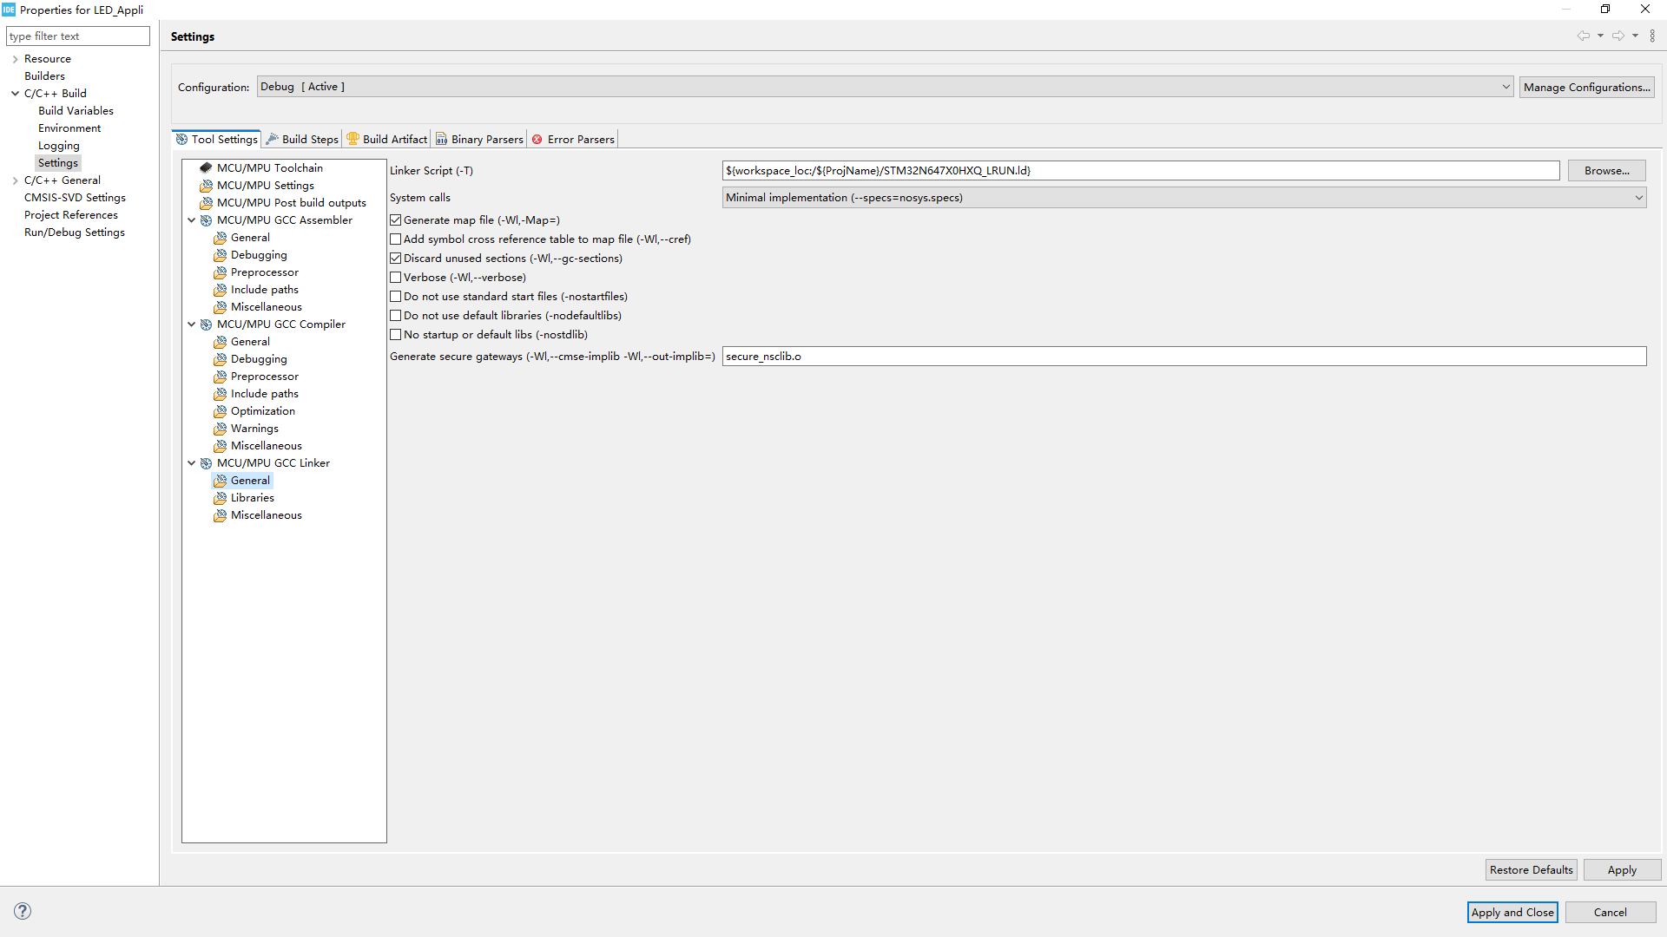Click the Tool Settings tab icon
Viewport: 1667px width, 937px height.
pos(181,139)
